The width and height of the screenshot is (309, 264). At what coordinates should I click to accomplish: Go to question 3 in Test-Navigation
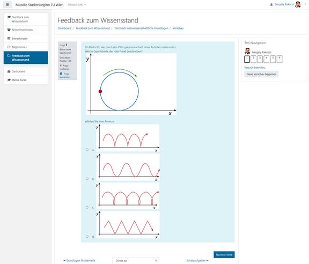260,59
